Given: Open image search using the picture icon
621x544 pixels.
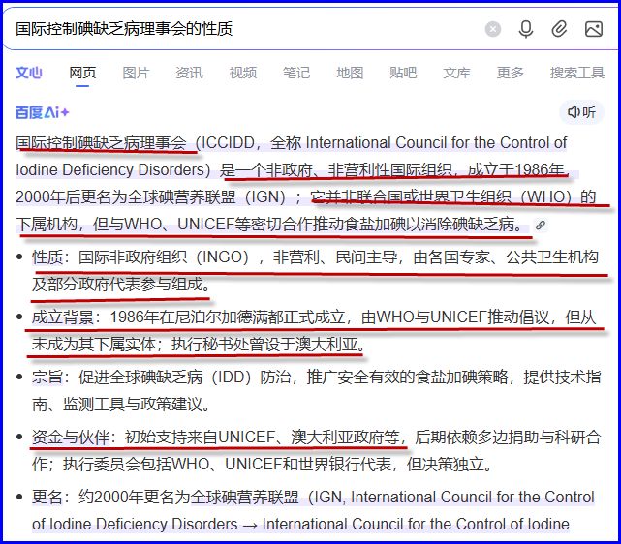Looking at the screenshot, I should pyautogui.click(x=594, y=29).
